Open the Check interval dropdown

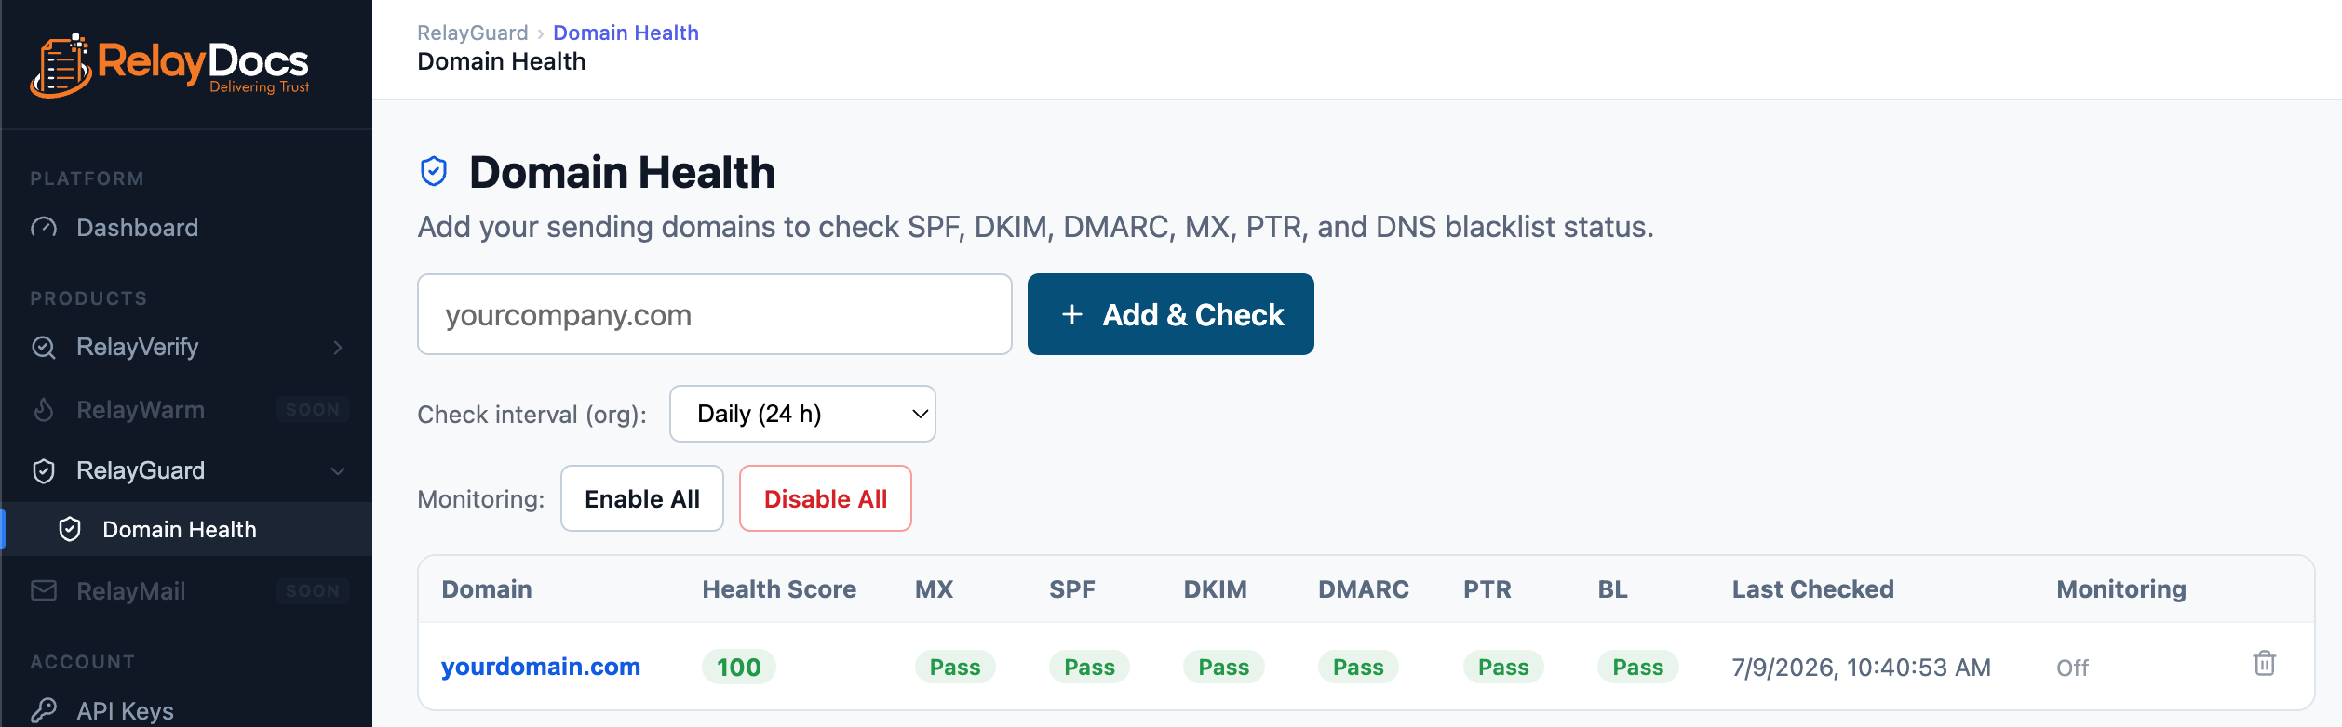pyautogui.click(x=802, y=414)
